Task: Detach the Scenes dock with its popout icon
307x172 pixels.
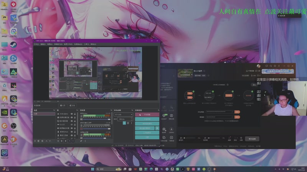Action: [54, 110]
